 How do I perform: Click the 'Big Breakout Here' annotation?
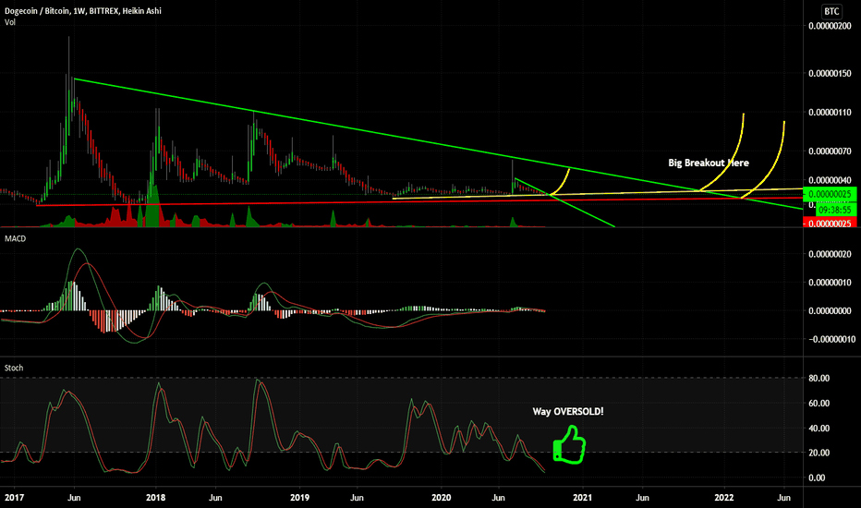pos(709,163)
